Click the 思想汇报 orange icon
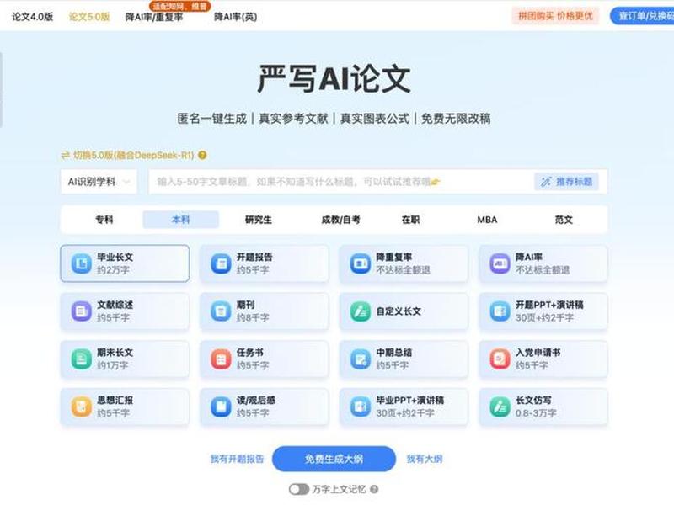The height and width of the screenshot is (505, 674). click(81, 407)
